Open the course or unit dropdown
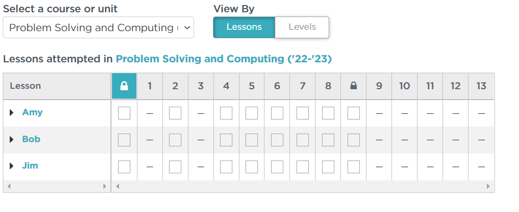Image resolution: width=519 pixels, height=212 pixels. click(98, 27)
